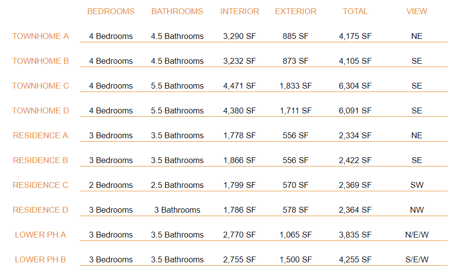The image size is (458, 275).
Task: Click the TOWNHOME D row label
Action: pos(40,110)
